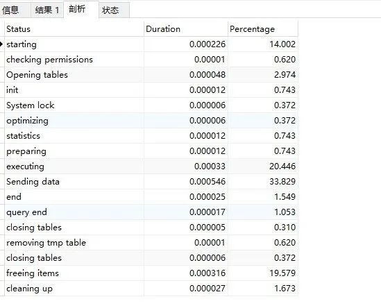The height and width of the screenshot is (308, 381).
Task: Sort by the Duration column header
Action: point(186,29)
